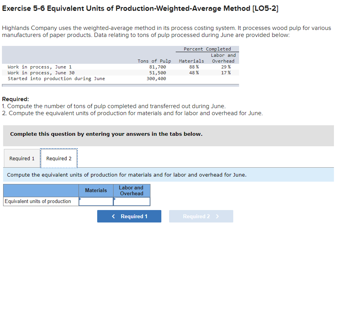This screenshot has width=339, height=310.
Task: Click the Labor and Overhead input field
Action: [131, 201]
